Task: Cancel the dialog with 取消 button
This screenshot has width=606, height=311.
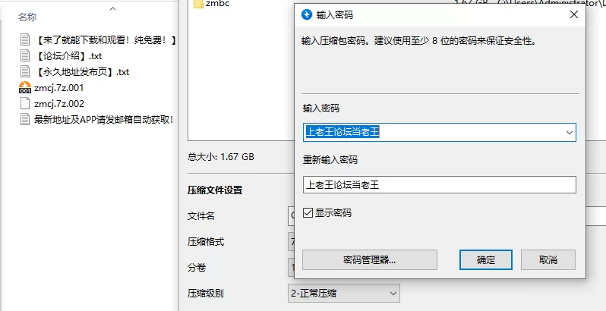Action: tap(548, 259)
